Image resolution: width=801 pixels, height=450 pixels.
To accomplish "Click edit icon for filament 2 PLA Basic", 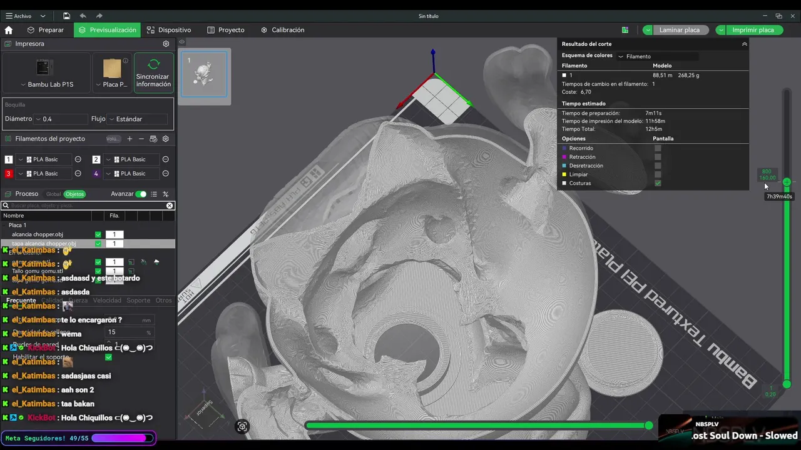I will [x=165, y=159].
